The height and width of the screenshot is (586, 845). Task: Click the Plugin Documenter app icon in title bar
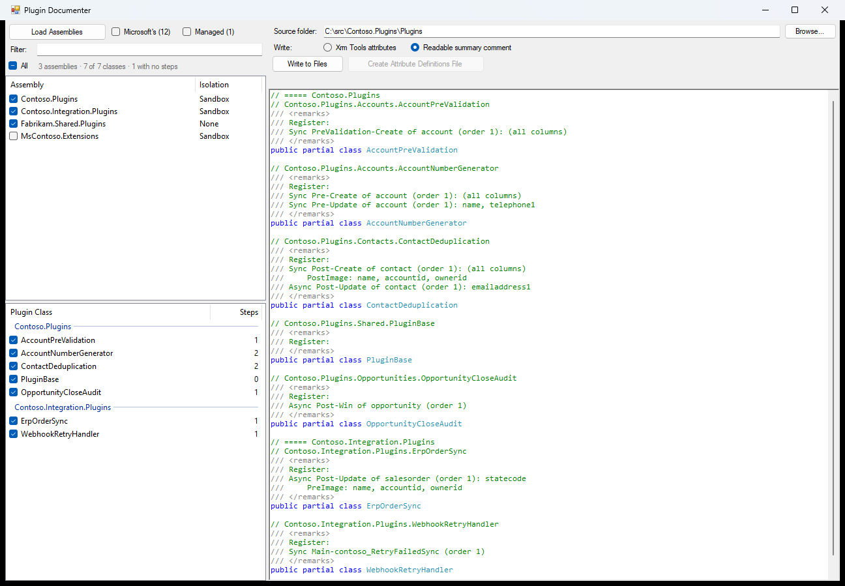tap(16, 10)
